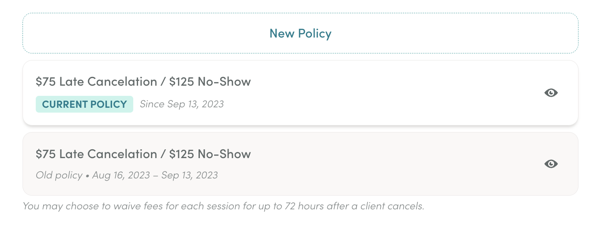Open the current $75 Late Cancelation policy title
This screenshot has width=601, height=227.
[x=143, y=81]
